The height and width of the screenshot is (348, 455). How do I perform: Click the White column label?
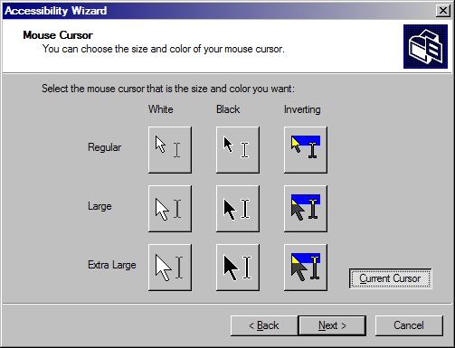coord(161,109)
